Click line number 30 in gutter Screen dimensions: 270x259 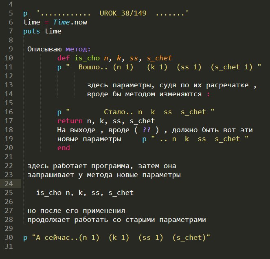click(x=9, y=237)
